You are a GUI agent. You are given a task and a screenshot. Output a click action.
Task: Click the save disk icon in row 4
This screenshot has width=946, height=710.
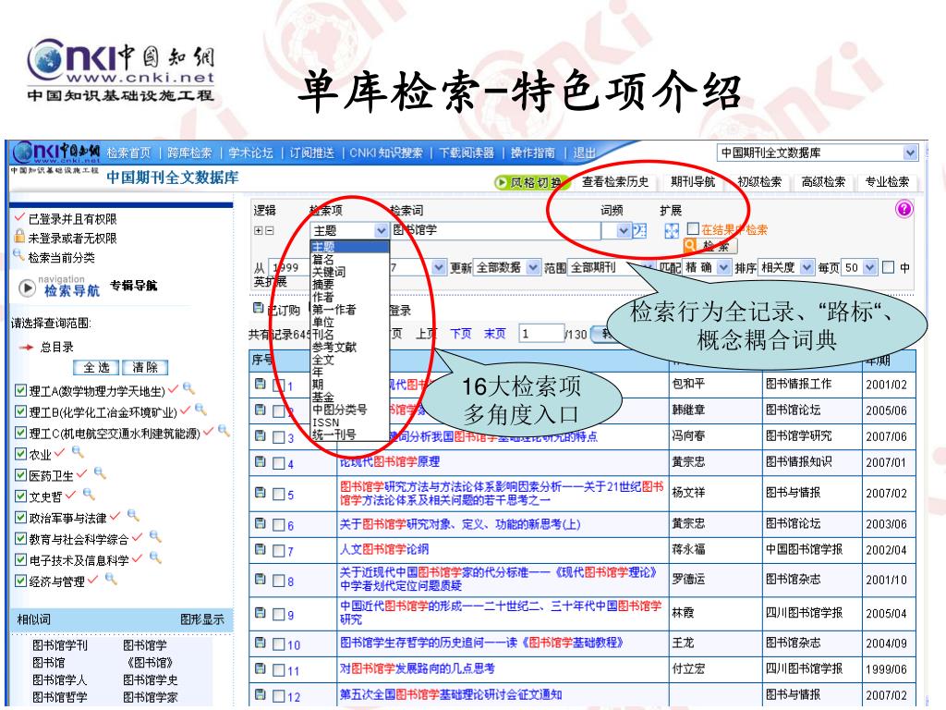tap(260, 462)
